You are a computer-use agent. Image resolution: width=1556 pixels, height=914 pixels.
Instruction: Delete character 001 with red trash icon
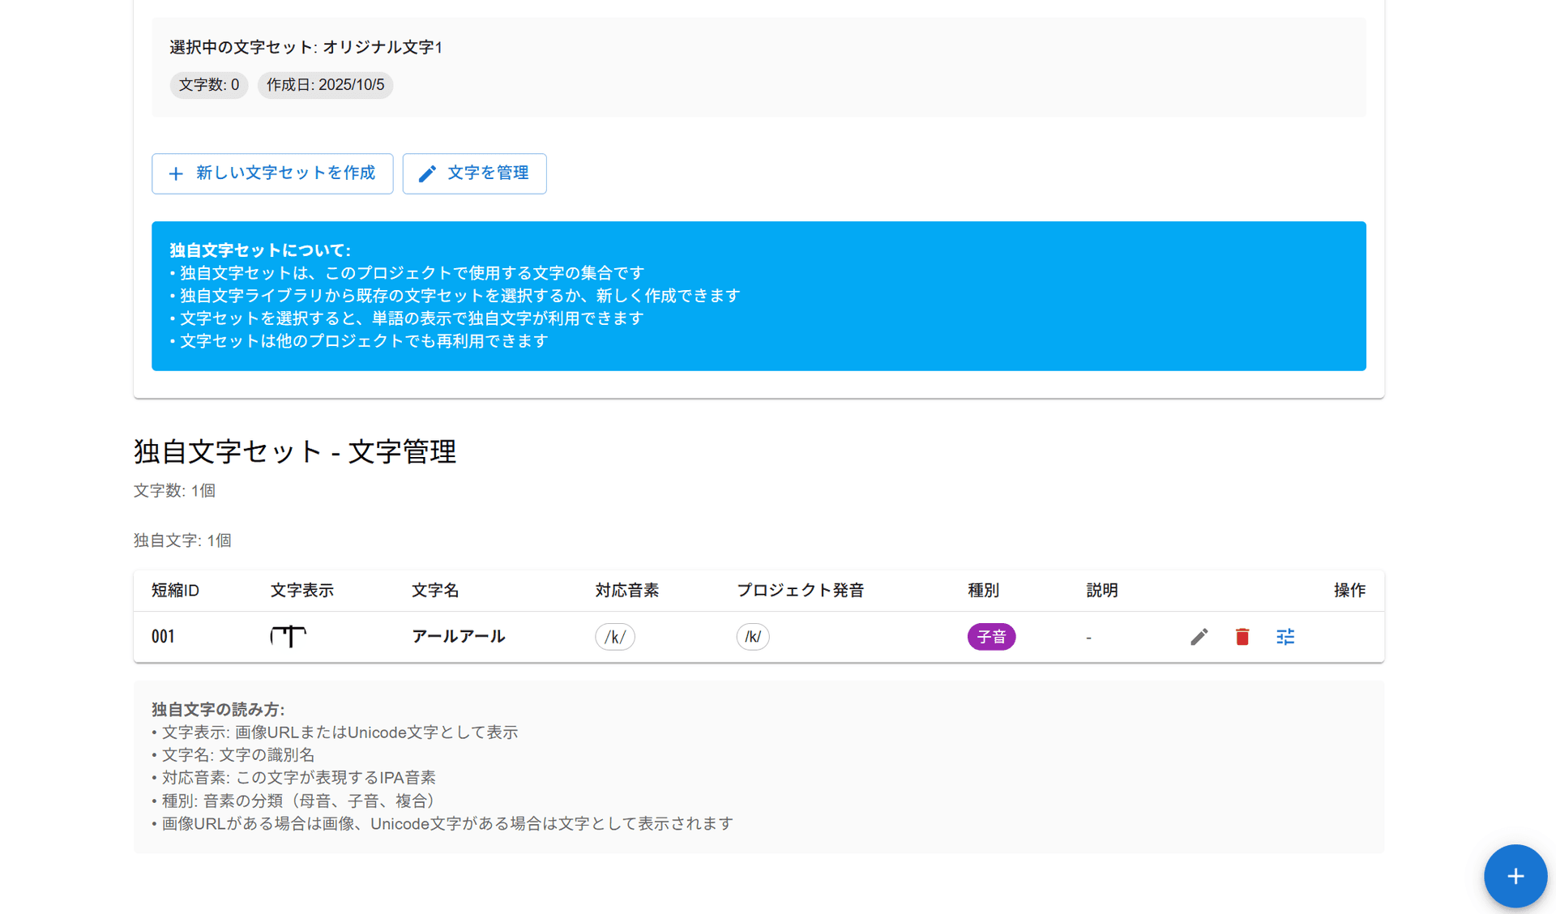coord(1242,637)
